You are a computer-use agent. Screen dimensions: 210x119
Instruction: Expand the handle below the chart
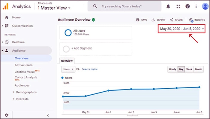[132, 115]
